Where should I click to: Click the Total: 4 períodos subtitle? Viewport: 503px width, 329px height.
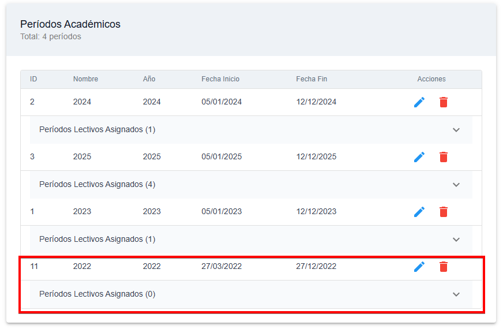tap(51, 36)
